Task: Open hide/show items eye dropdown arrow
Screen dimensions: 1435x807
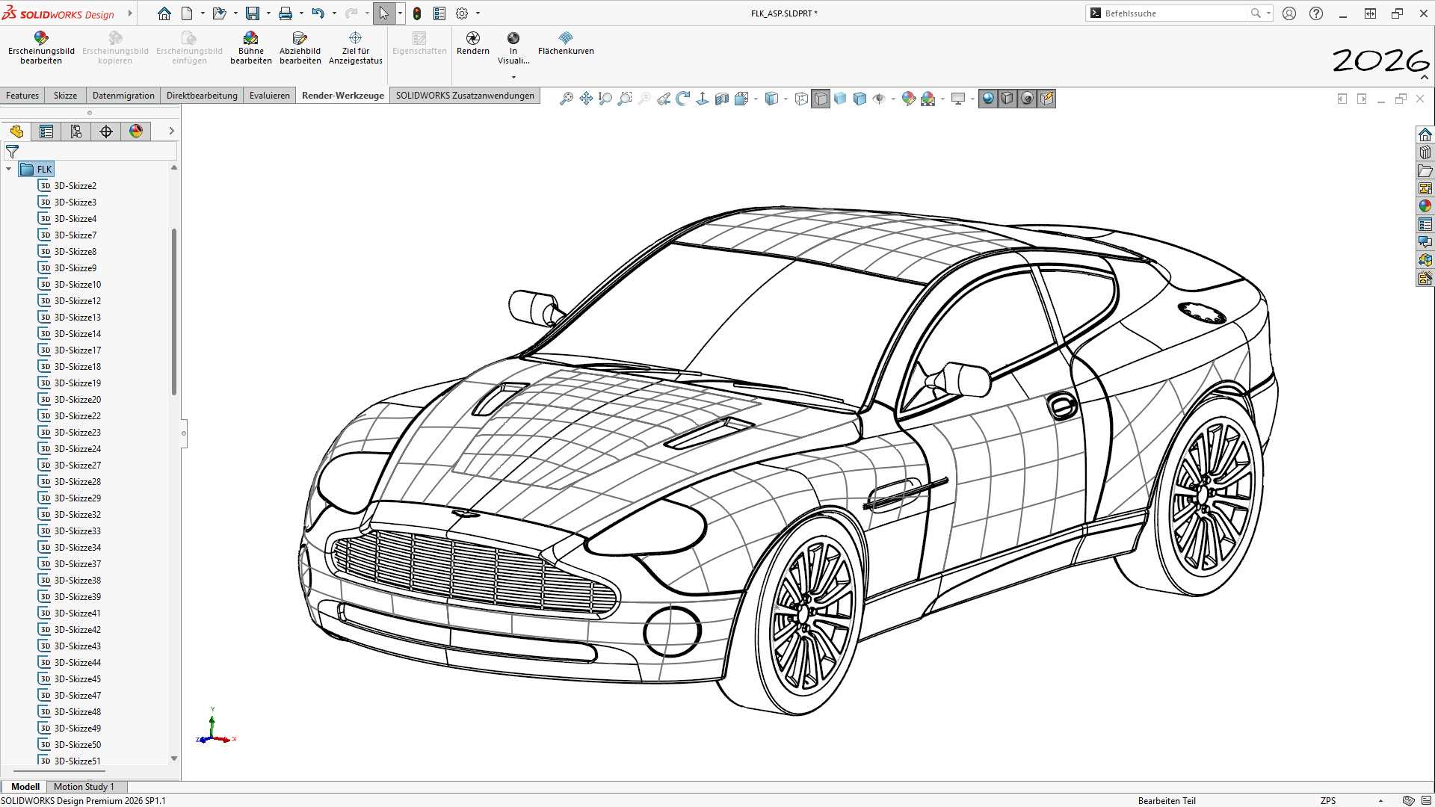Action: tap(893, 99)
